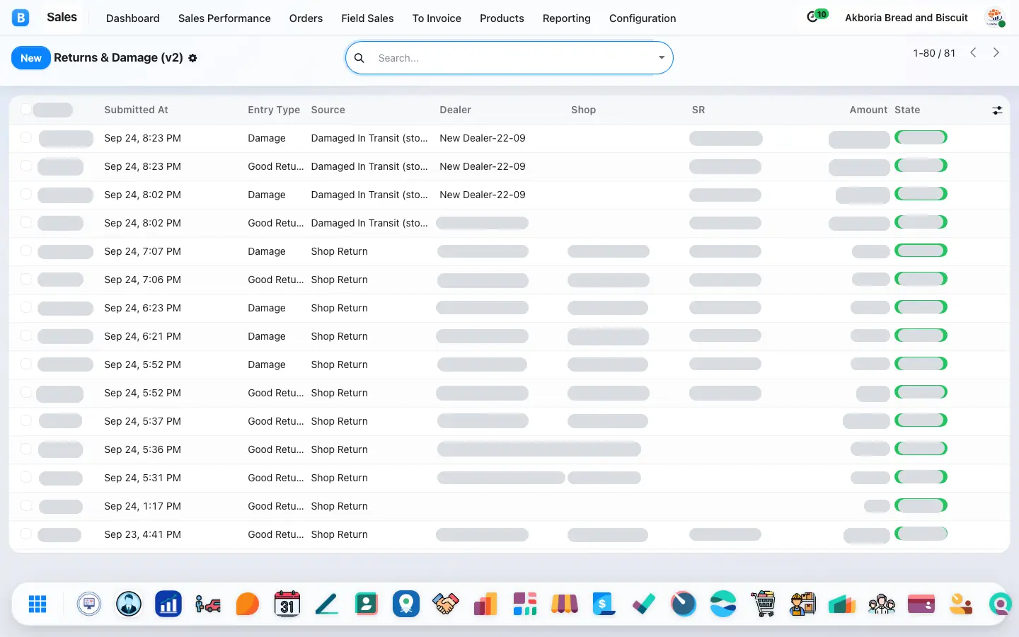Click the gear icon beside Returns & Damage
Screen dimensions: 1019x637
tap(192, 58)
